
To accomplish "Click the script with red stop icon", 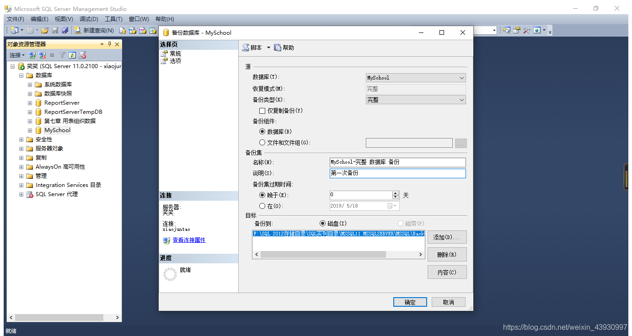I will click(82, 55).
